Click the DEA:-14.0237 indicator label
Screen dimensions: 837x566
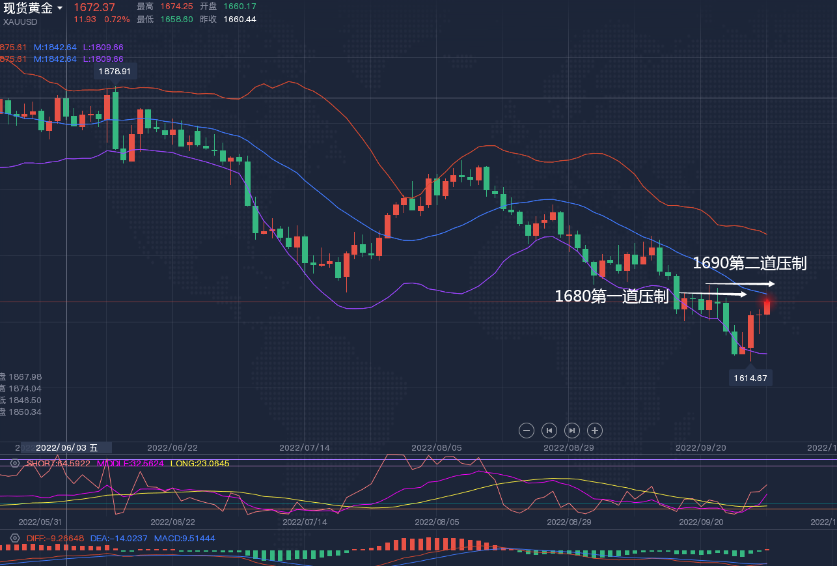(x=118, y=538)
